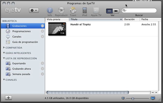Click the horizontal scrollbar thumb
The height and width of the screenshot is (103, 163).
coord(88,92)
